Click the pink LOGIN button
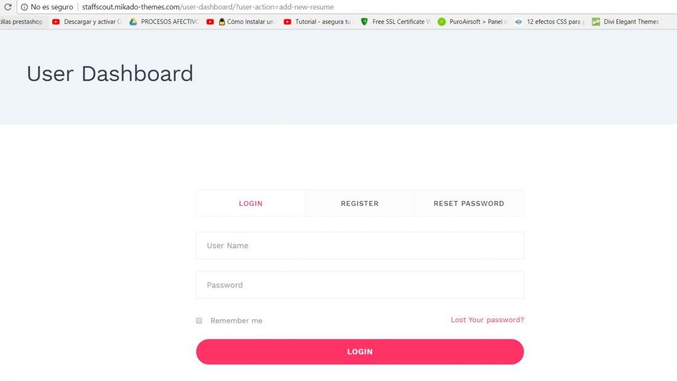Image resolution: width=677 pixels, height=381 pixels. pyautogui.click(x=360, y=352)
